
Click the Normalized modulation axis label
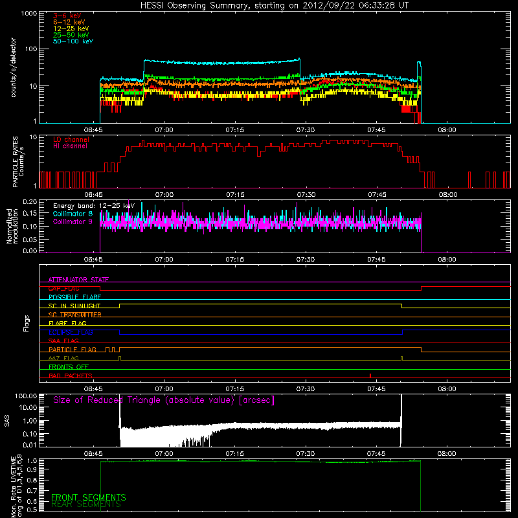point(12,226)
